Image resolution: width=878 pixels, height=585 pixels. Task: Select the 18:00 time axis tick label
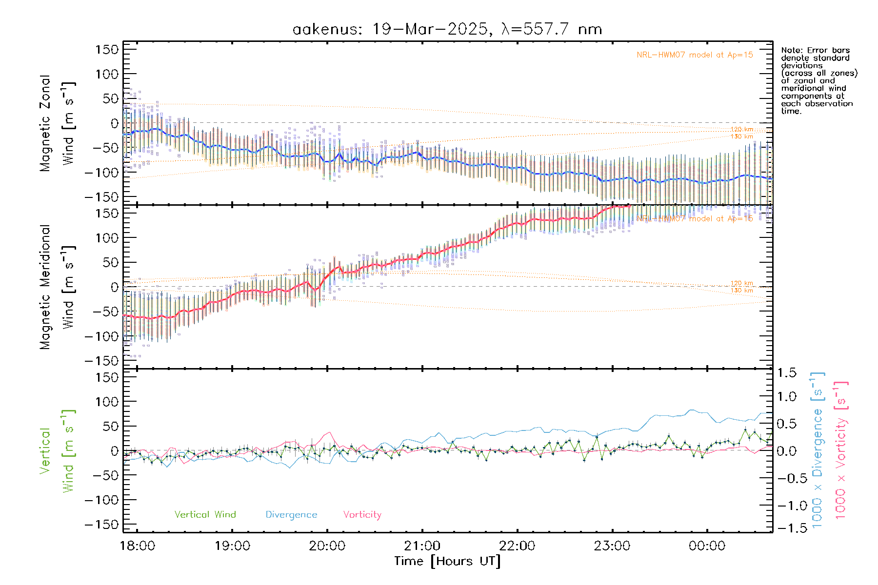point(138,546)
